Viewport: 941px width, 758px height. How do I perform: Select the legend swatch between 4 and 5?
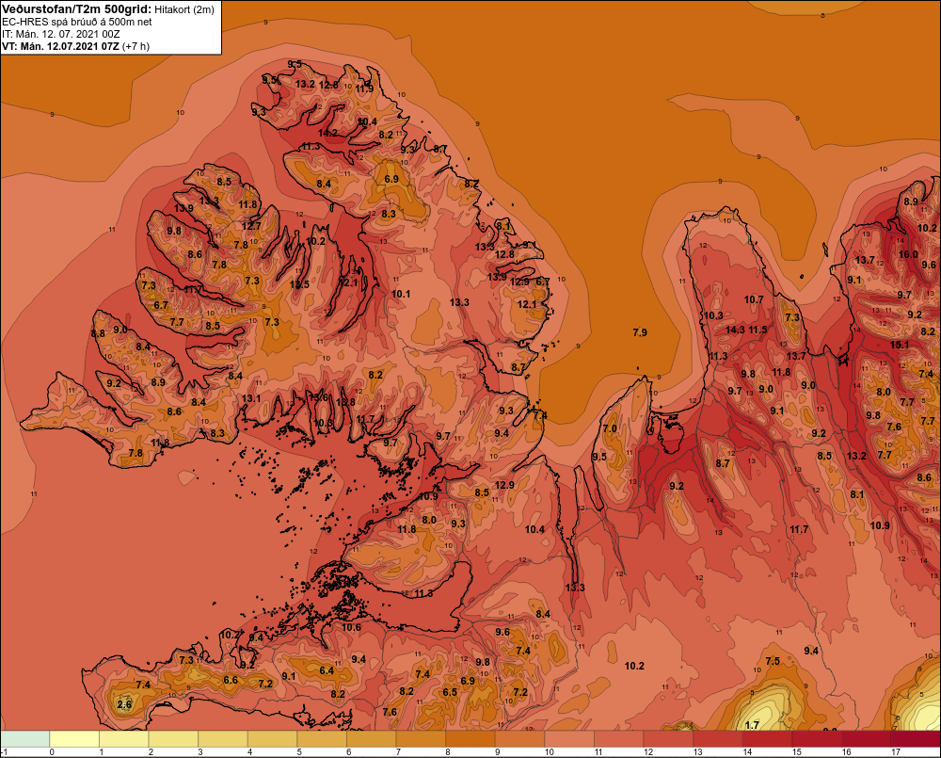pyautogui.click(x=273, y=739)
